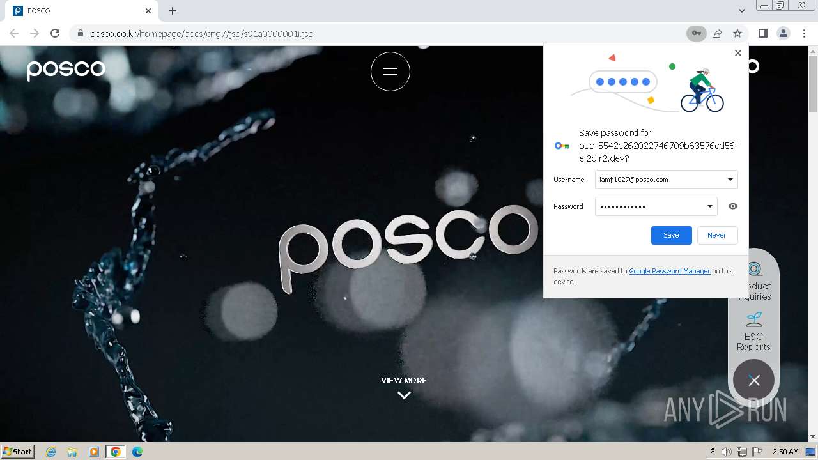The height and width of the screenshot is (460, 818).
Task: Open a new browser tab
Action: click(x=173, y=11)
